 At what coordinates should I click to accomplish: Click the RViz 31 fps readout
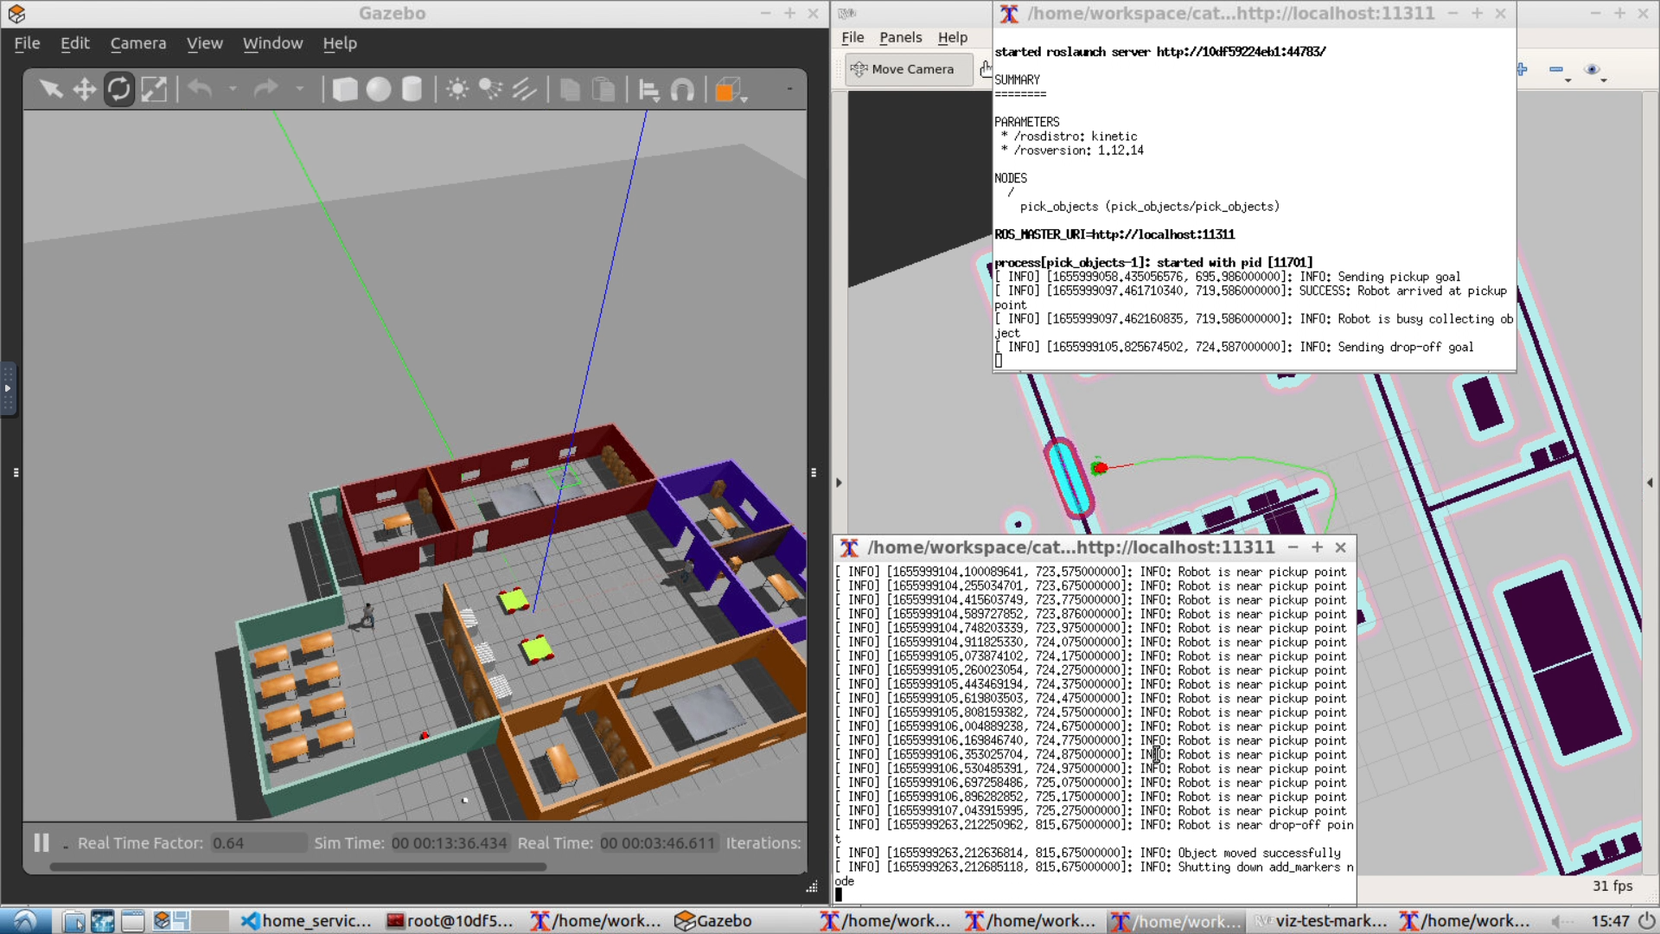pos(1612,886)
